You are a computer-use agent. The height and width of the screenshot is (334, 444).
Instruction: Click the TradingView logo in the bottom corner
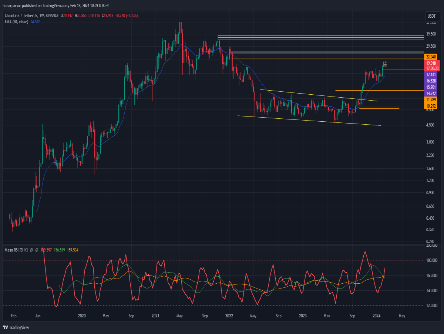pos(16,327)
